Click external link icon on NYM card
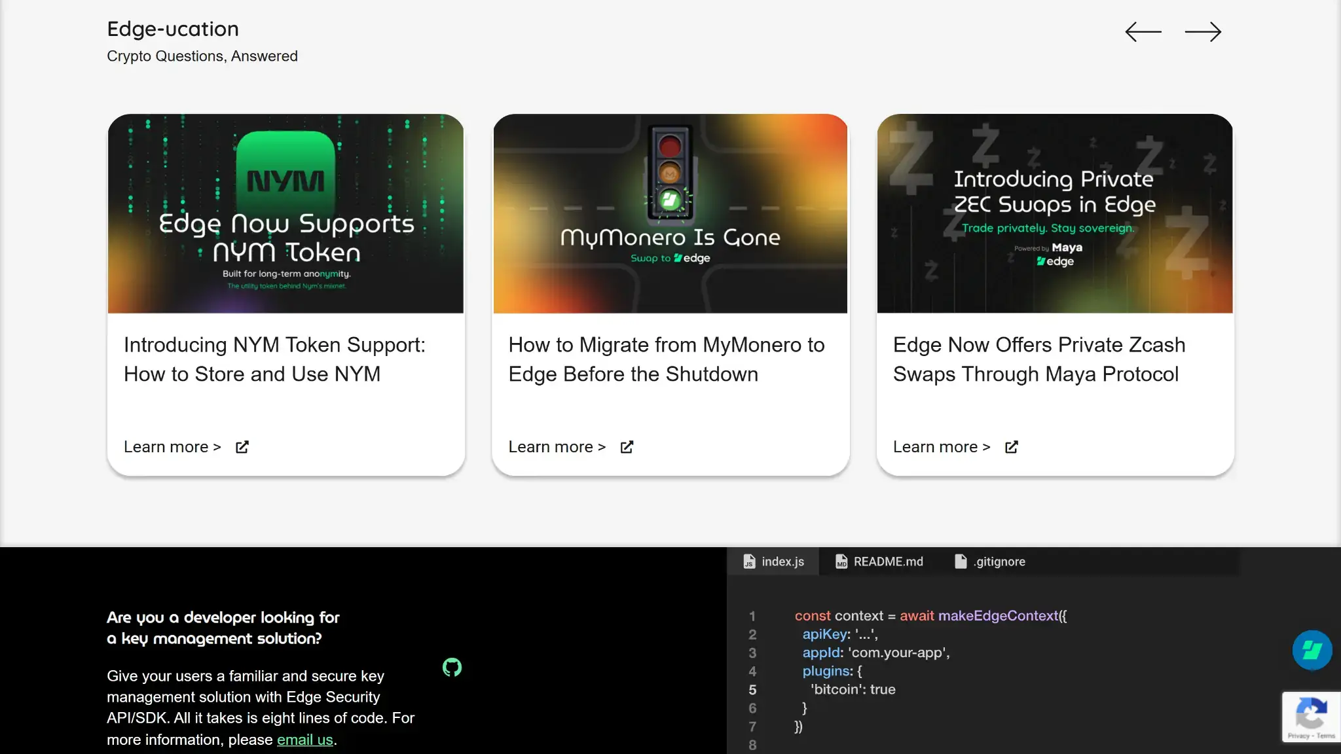 242,447
